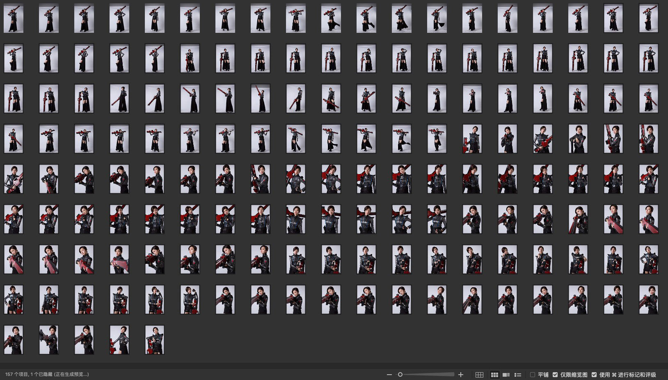Screen dimensions: 668x380
Task: Click the plus icon to enlarge thumbnails
Action: tap(461, 375)
